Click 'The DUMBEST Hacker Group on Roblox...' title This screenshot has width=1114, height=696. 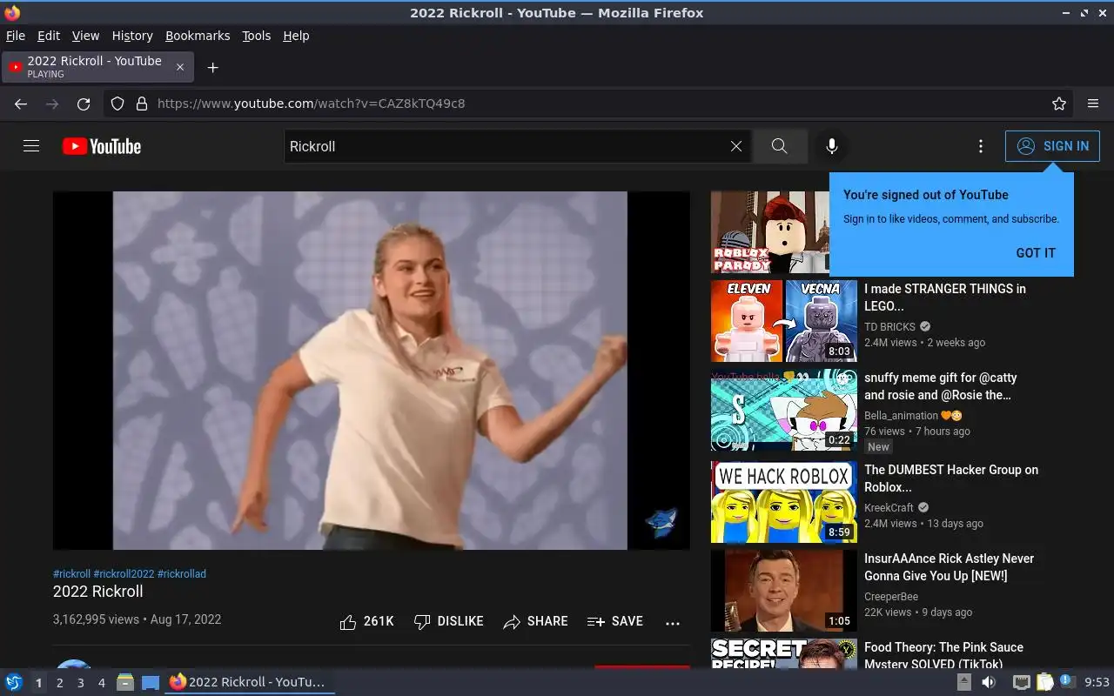coord(951,478)
